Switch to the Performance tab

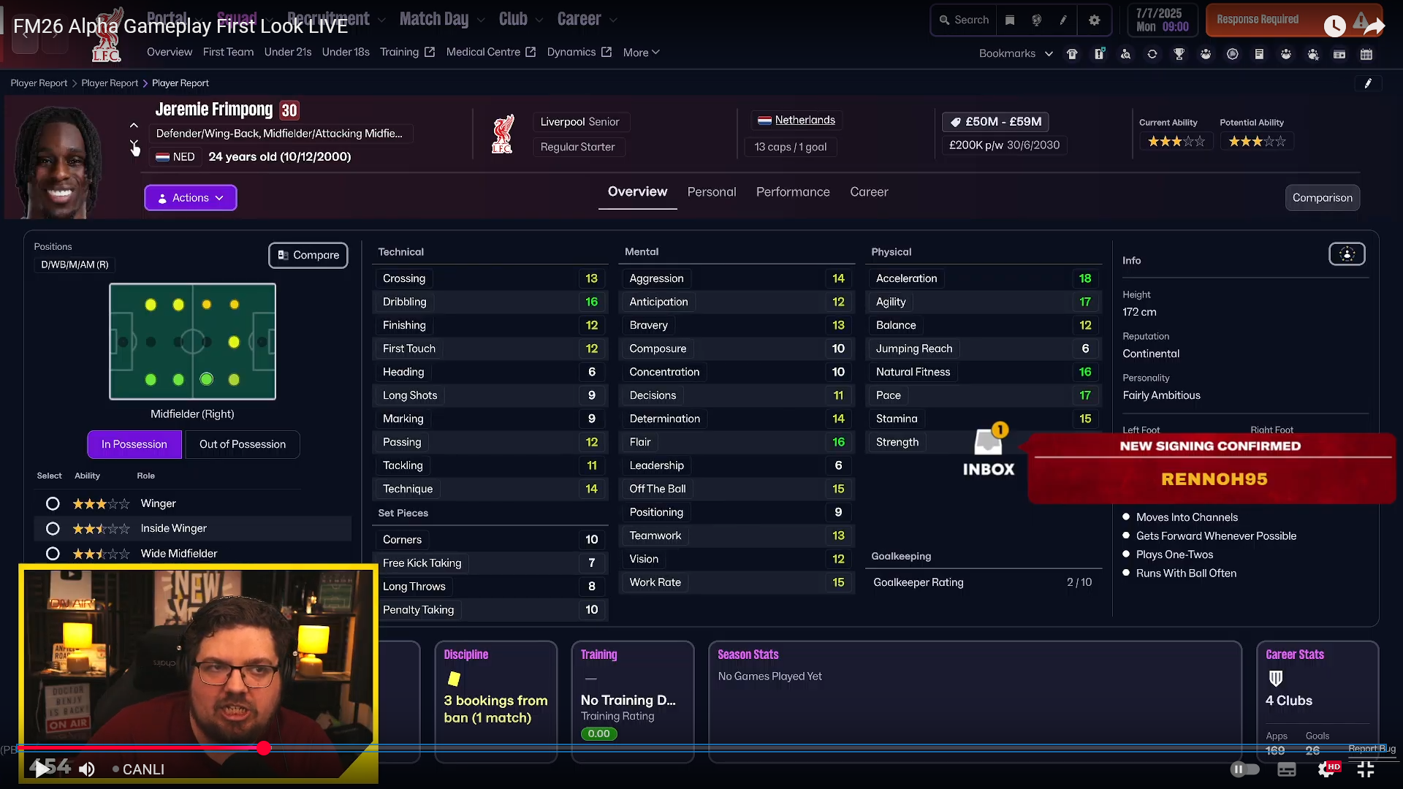tap(793, 192)
